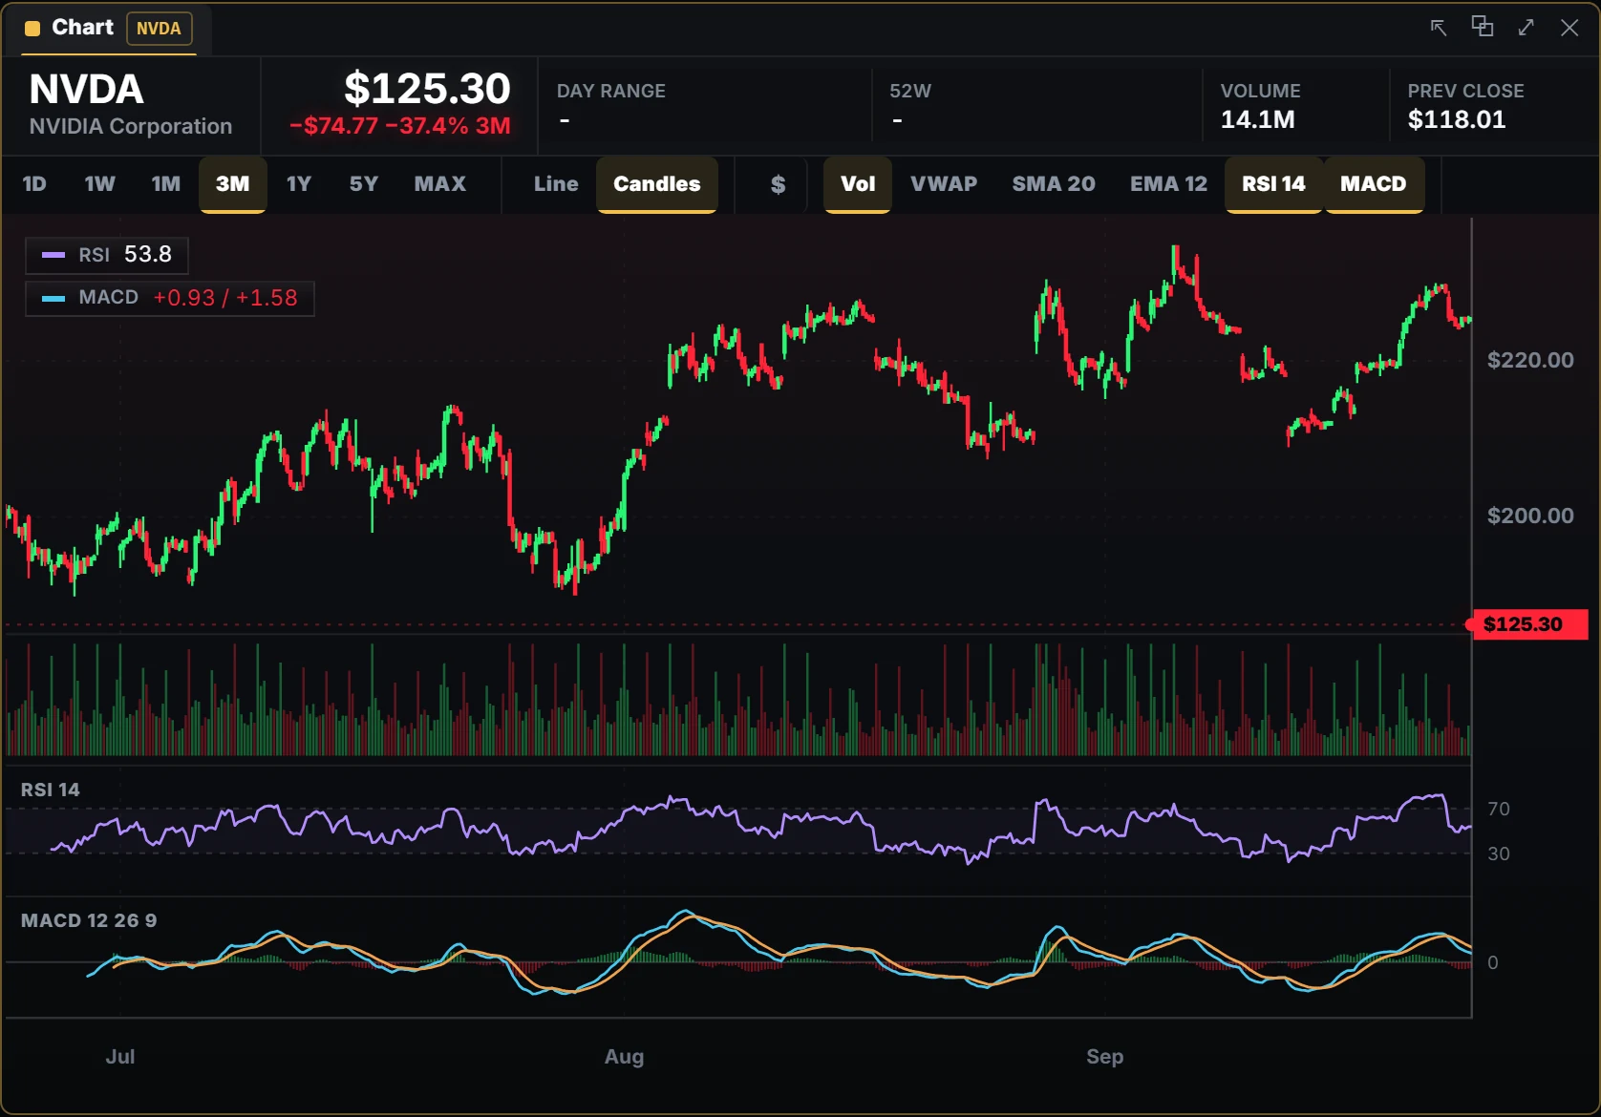The image size is (1601, 1117).
Task: Click the Jul date axis label
Action: [x=119, y=1056]
